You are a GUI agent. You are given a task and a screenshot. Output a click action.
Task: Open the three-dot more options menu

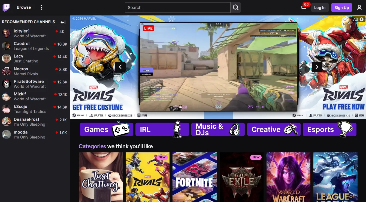(41, 8)
